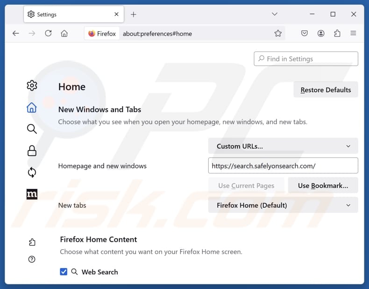The height and width of the screenshot is (289, 369).
Task: Expand the Custom URLs homepage dropdown
Action: coord(283,146)
